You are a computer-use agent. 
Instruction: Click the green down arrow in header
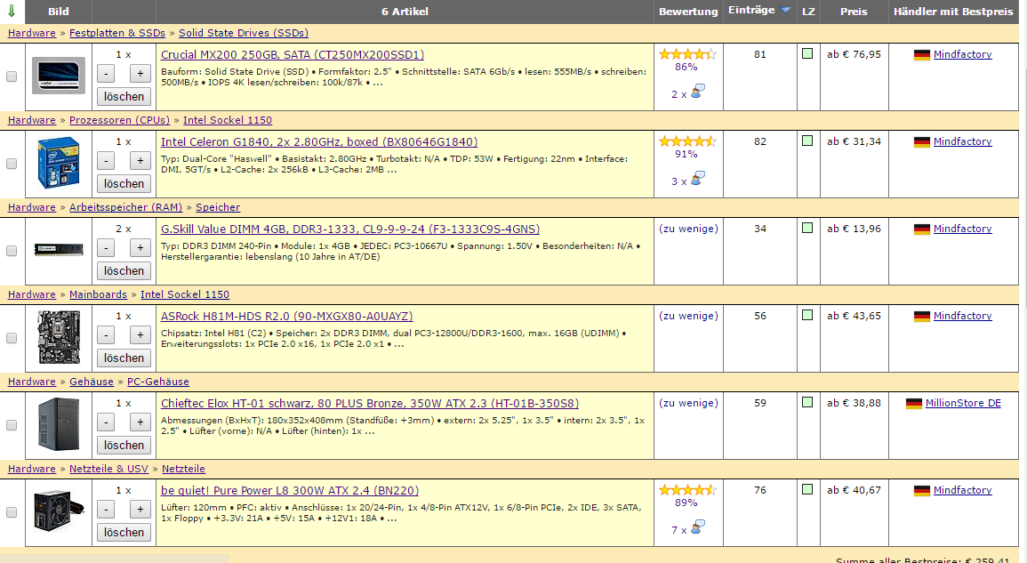click(12, 11)
